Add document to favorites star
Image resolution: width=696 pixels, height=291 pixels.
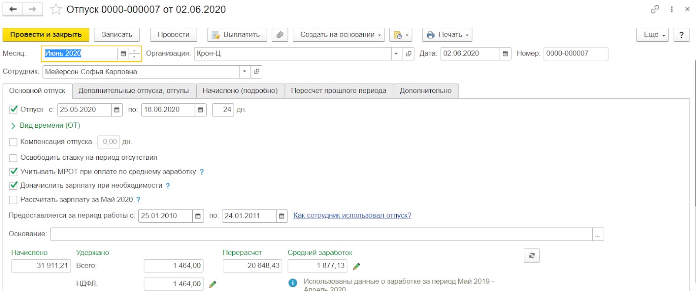pos(56,10)
